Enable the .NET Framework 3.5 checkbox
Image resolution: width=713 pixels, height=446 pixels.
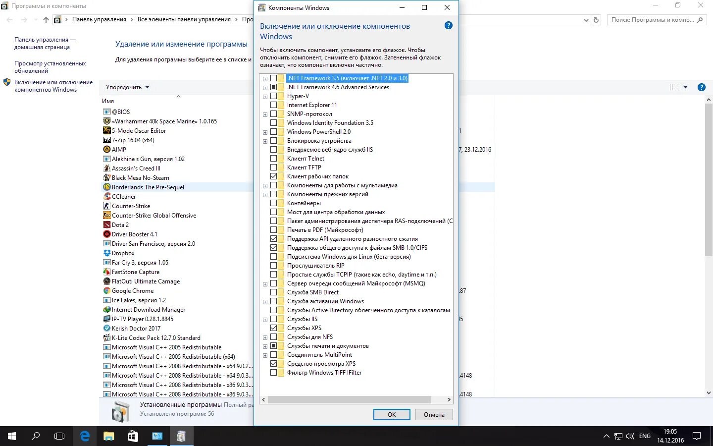click(x=273, y=78)
